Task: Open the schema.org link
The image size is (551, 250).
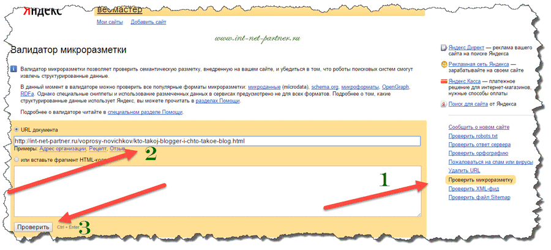Action: click(324, 86)
